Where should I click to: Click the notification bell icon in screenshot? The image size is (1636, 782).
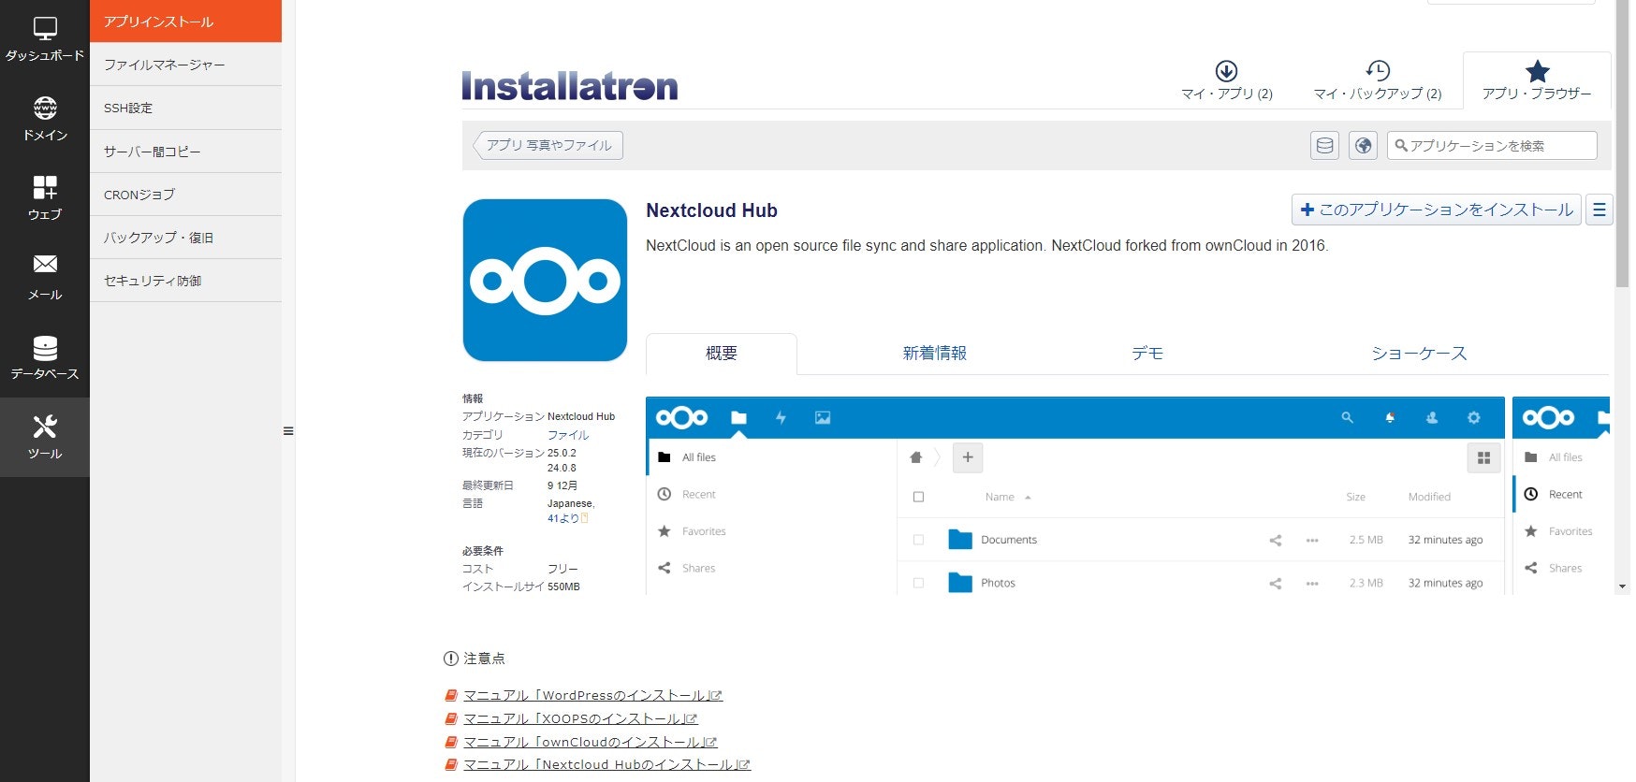coord(1390,418)
